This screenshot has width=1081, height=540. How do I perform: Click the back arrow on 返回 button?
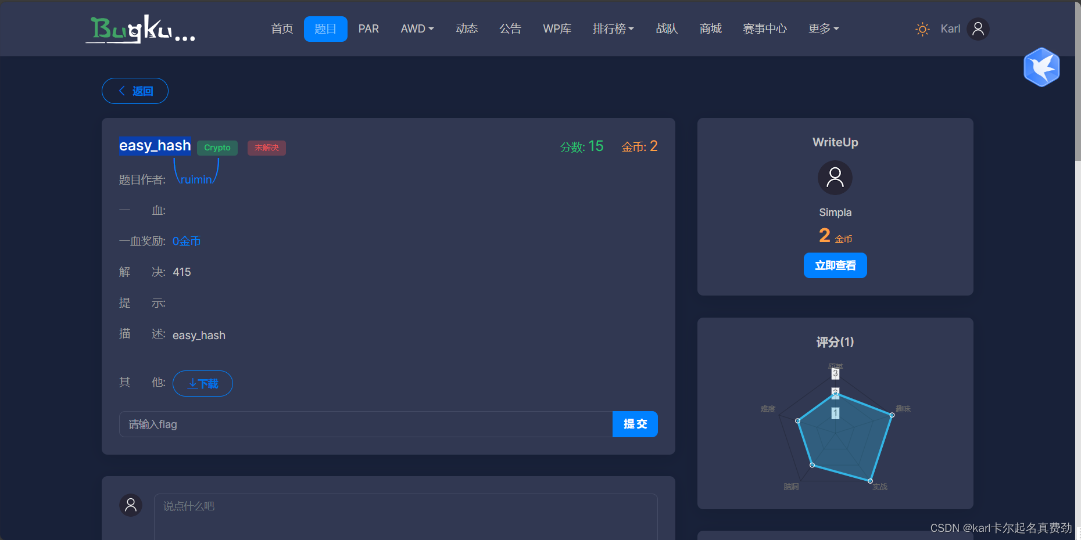(x=122, y=91)
